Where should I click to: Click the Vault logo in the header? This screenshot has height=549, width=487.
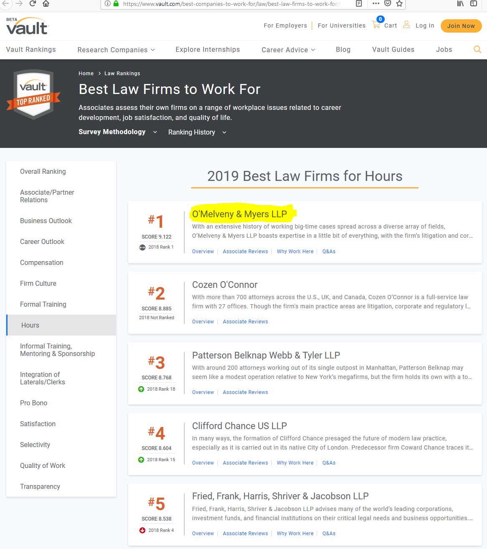(26, 26)
